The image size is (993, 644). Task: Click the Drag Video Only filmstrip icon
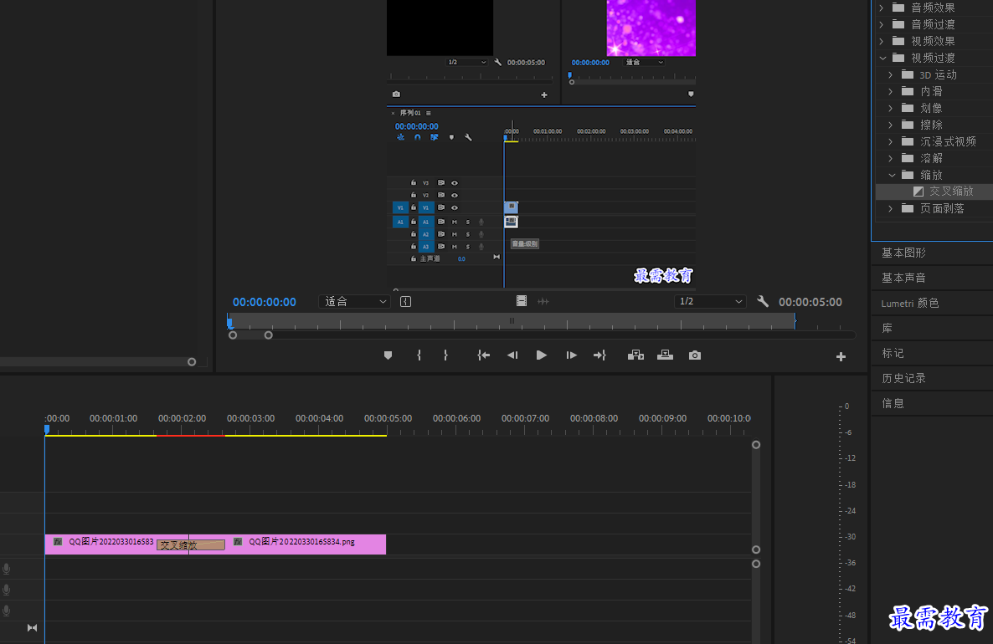point(521,301)
